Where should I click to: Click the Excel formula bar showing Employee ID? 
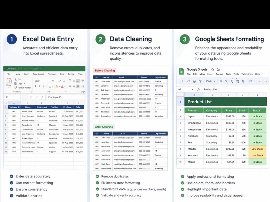pos(66,97)
